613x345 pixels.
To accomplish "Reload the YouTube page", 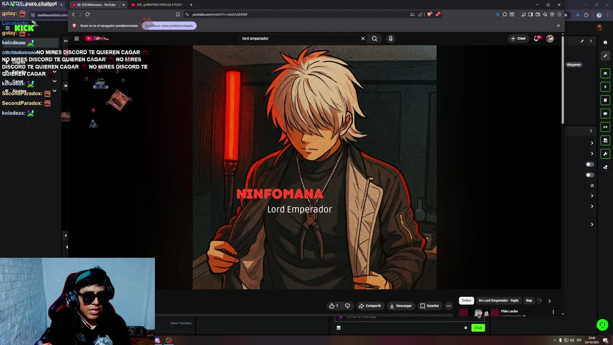I will tap(88, 14).
